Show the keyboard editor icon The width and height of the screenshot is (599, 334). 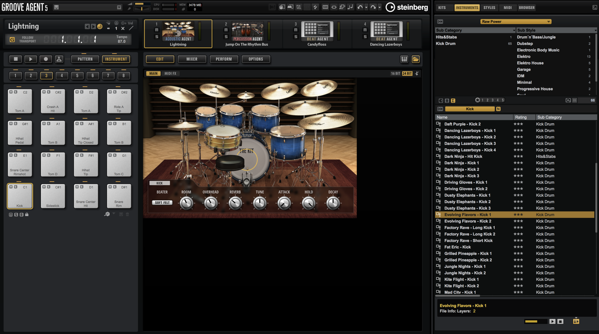point(404,59)
